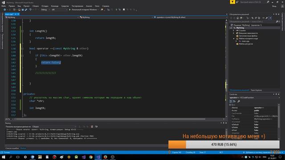
Task: Expand the Ссылки tree node
Action: (234, 31)
